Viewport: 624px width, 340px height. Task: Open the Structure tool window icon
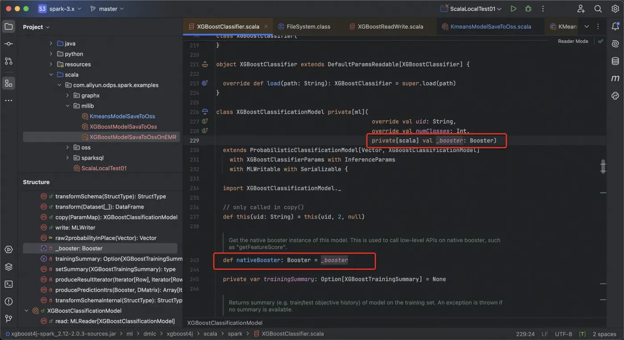coord(8,83)
